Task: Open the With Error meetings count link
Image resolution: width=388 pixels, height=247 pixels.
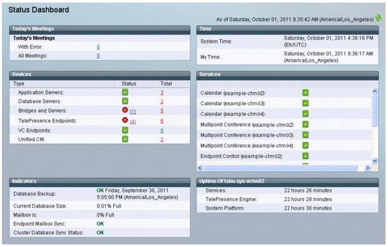Action: tap(98, 47)
